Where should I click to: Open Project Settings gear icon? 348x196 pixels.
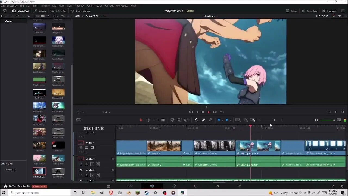coord(342,186)
